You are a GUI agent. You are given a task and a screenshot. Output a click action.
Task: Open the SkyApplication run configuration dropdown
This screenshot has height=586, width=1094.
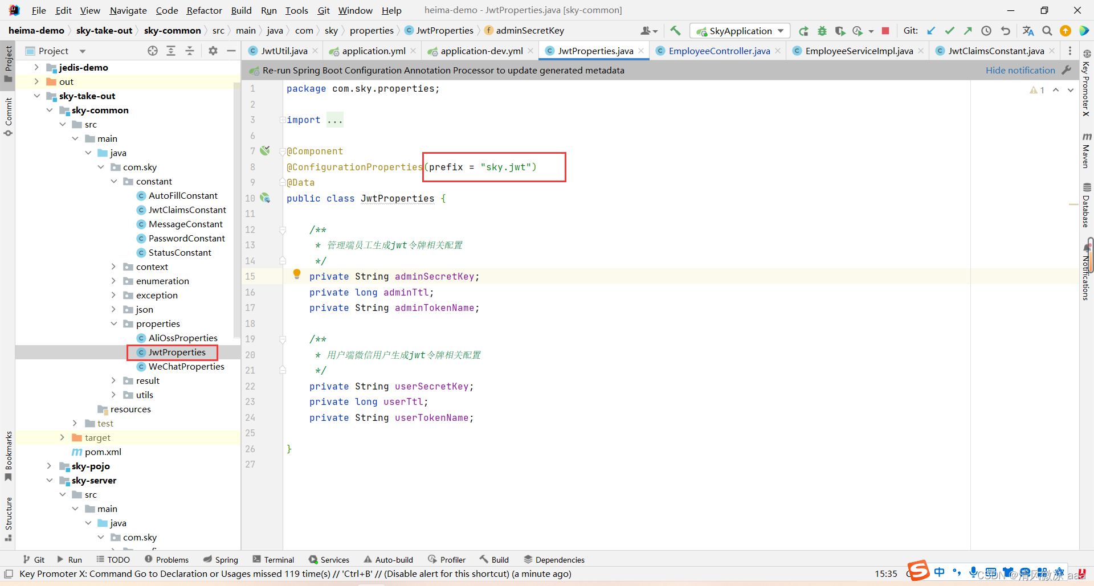click(x=741, y=31)
